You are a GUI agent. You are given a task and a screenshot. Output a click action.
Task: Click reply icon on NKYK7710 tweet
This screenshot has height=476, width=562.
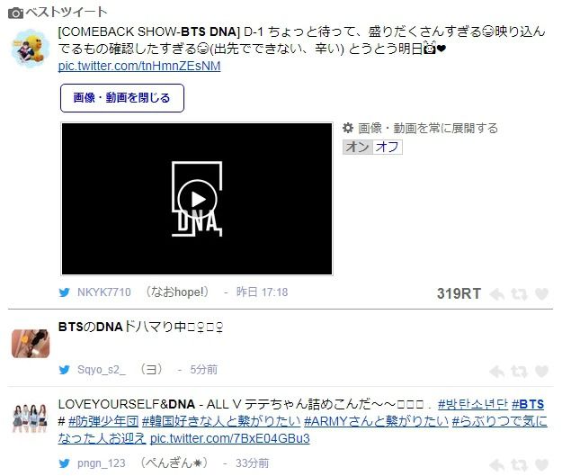[x=497, y=294]
